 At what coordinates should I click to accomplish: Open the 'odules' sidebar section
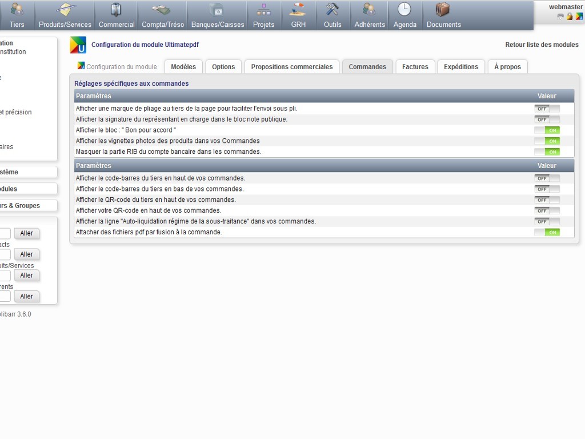pos(9,189)
